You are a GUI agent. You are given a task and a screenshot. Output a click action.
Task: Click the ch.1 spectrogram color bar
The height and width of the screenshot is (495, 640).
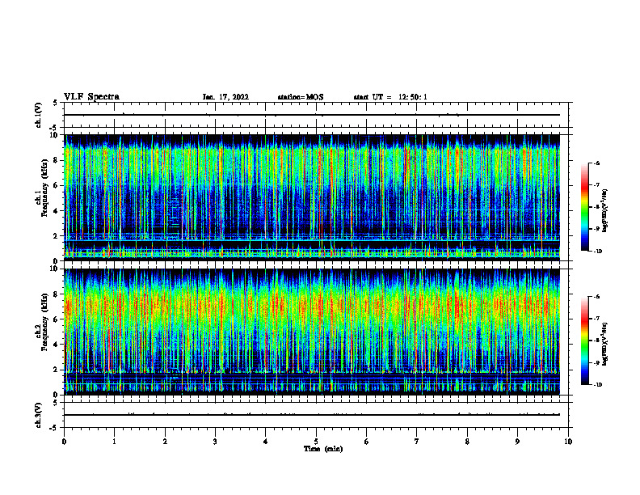tap(585, 207)
